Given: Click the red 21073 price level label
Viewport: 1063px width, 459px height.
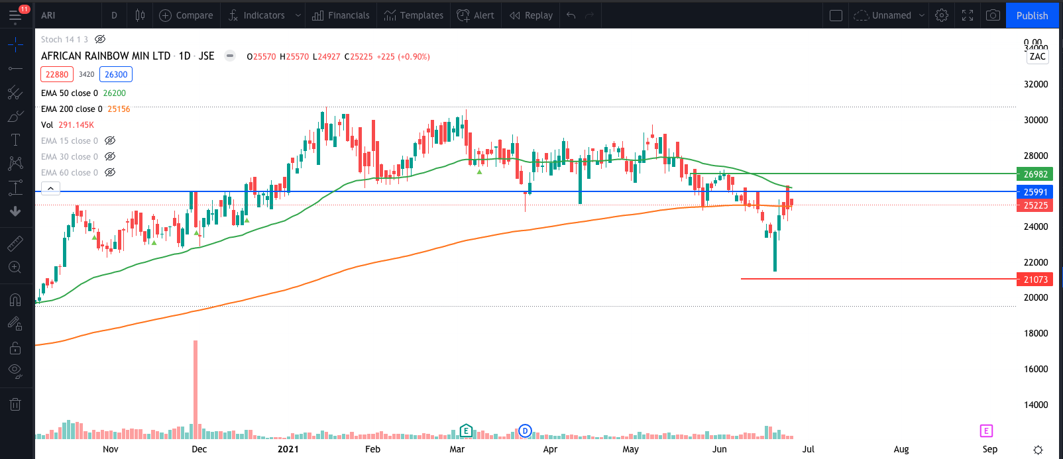Looking at the screenshot, I should 1035,280.
